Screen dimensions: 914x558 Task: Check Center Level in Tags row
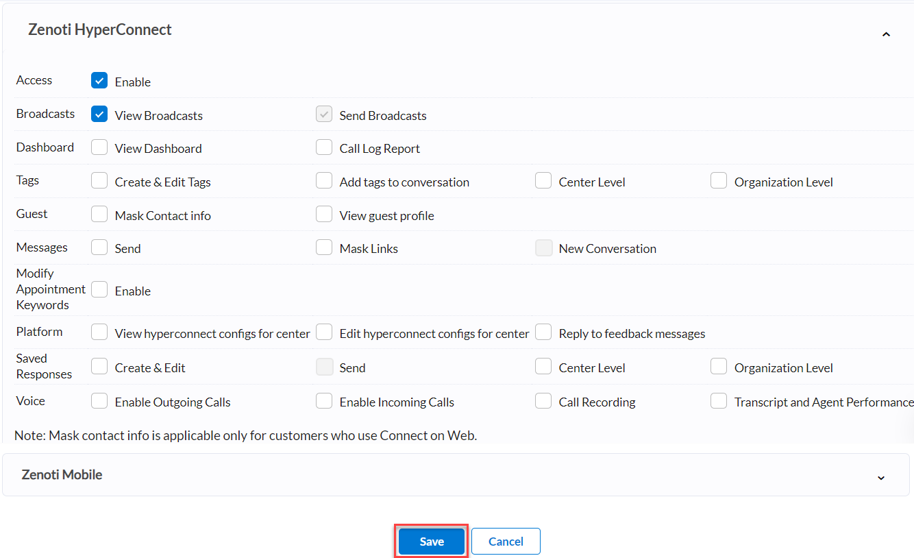pos(543,181)
